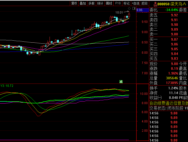Open F10 company information

118,3
